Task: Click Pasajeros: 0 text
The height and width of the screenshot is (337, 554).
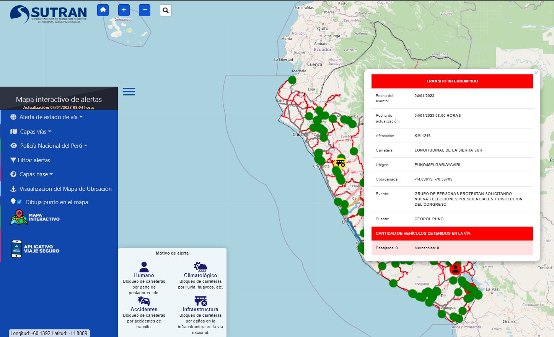Action: 386,248
